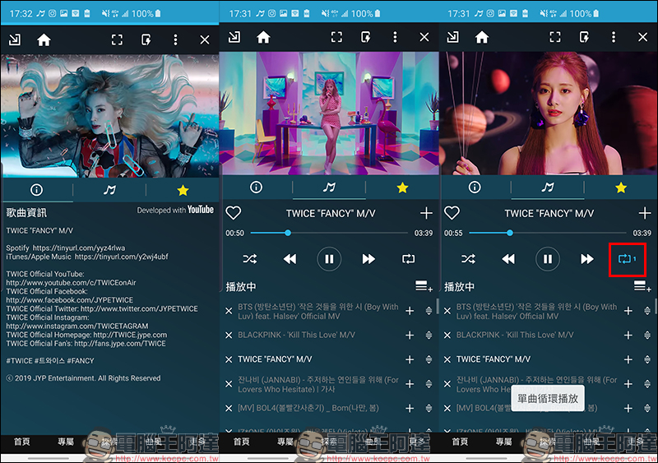Grab reorder handle of TWICE FANCY, middle screen
The width and height of the screenshot is (658, 463).
pyautogui.click(x=429, y=359)
